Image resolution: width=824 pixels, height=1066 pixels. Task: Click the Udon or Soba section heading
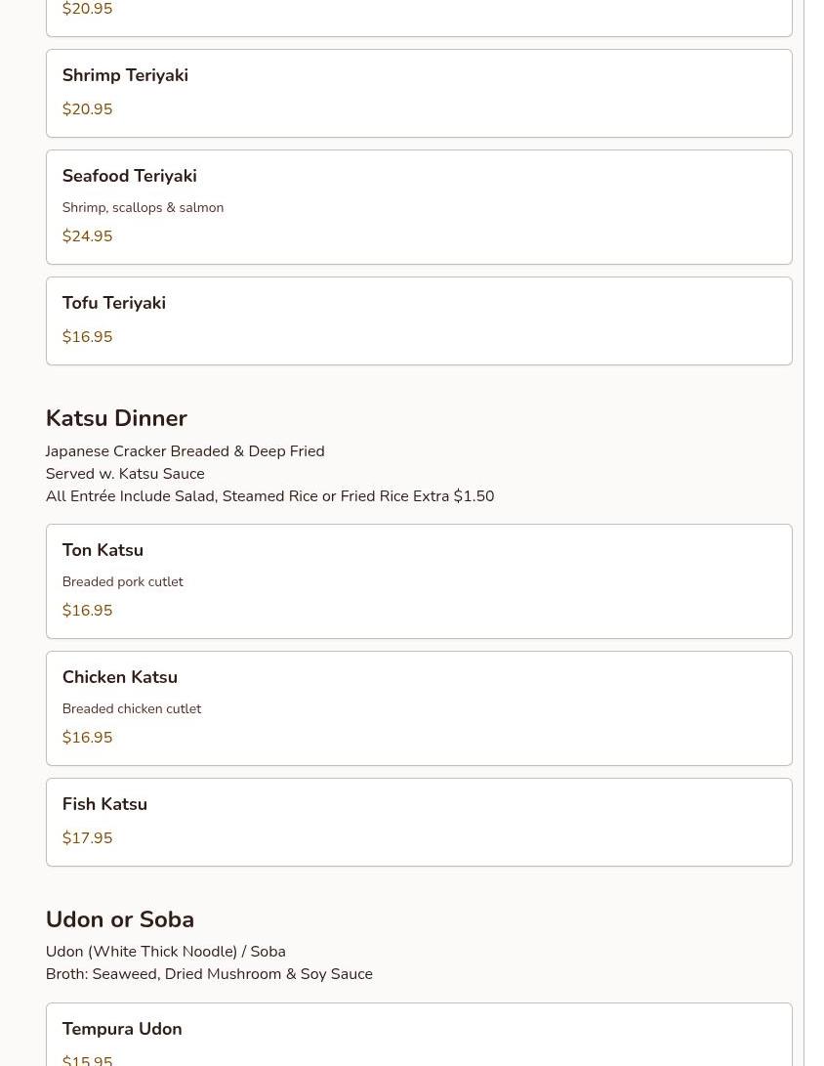[x=119, y=919]
